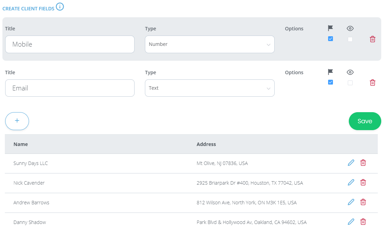Viewport: 384px width, 234px height.
Task: Delete the Email field with trash icon
Action: pos(373,82)
